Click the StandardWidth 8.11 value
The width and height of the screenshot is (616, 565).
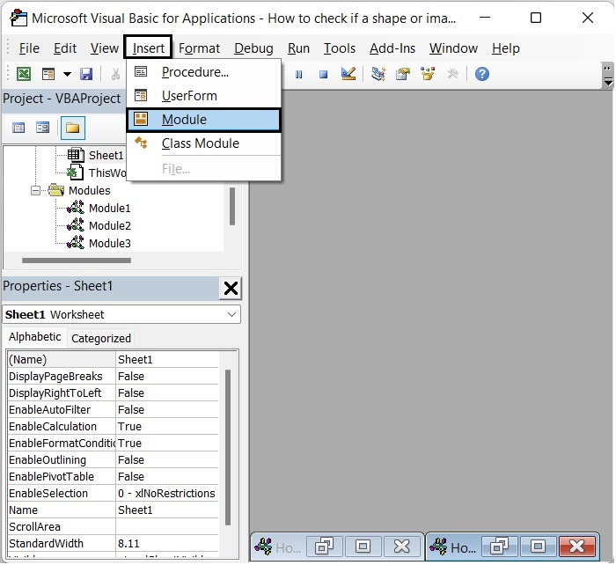(167, 544)
